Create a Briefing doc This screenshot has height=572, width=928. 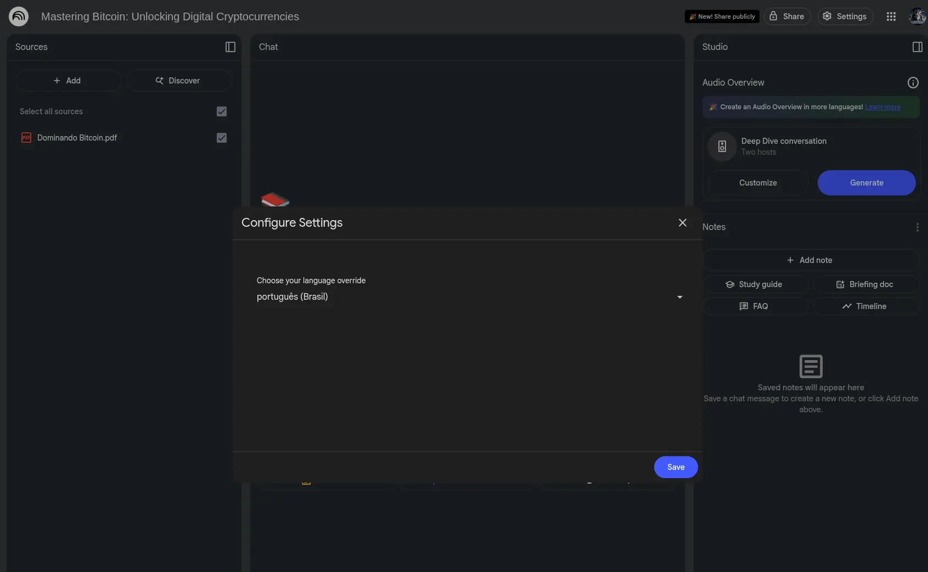coord(865,284)
